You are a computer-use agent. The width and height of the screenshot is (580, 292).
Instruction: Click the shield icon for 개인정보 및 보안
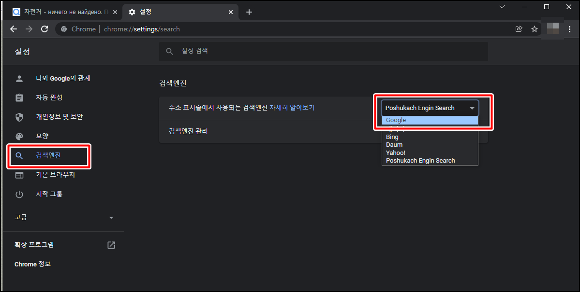coord(19,117)
